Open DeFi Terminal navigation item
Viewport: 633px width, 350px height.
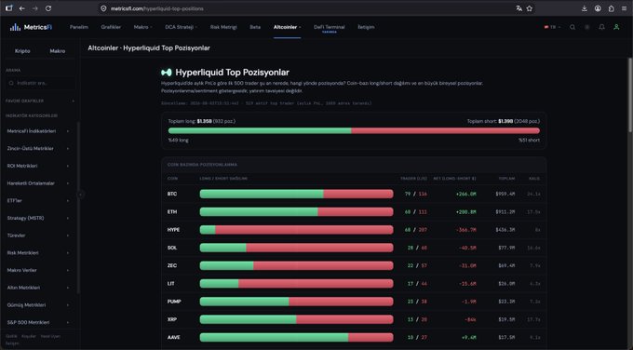(x=329, y=27)
